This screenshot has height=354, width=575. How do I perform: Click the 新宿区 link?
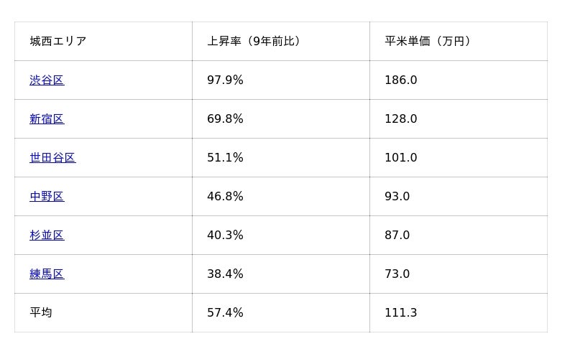[x=47, y=119]
